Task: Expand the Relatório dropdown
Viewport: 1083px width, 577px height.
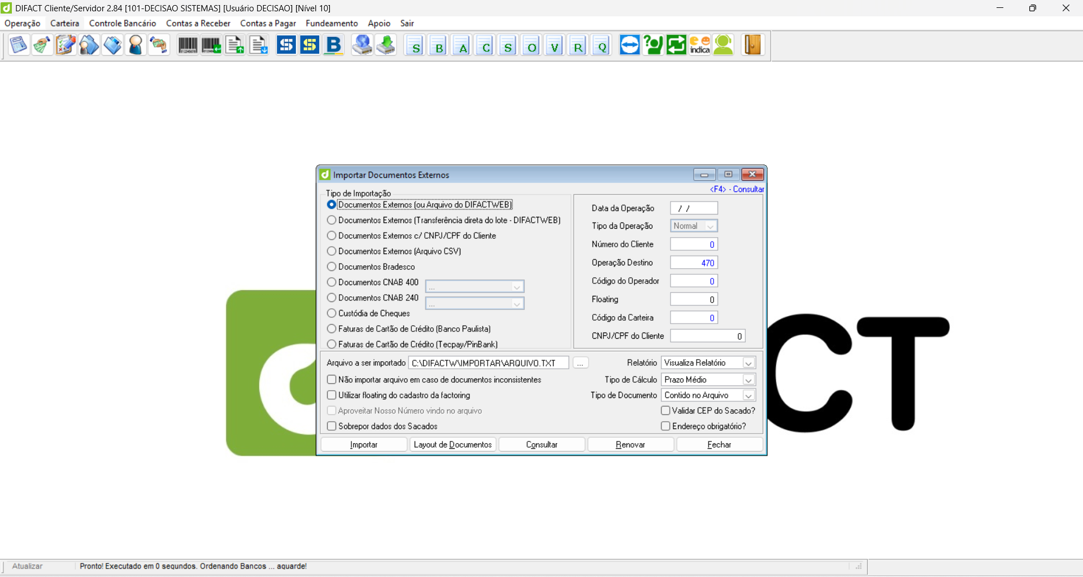Action: 749,363
